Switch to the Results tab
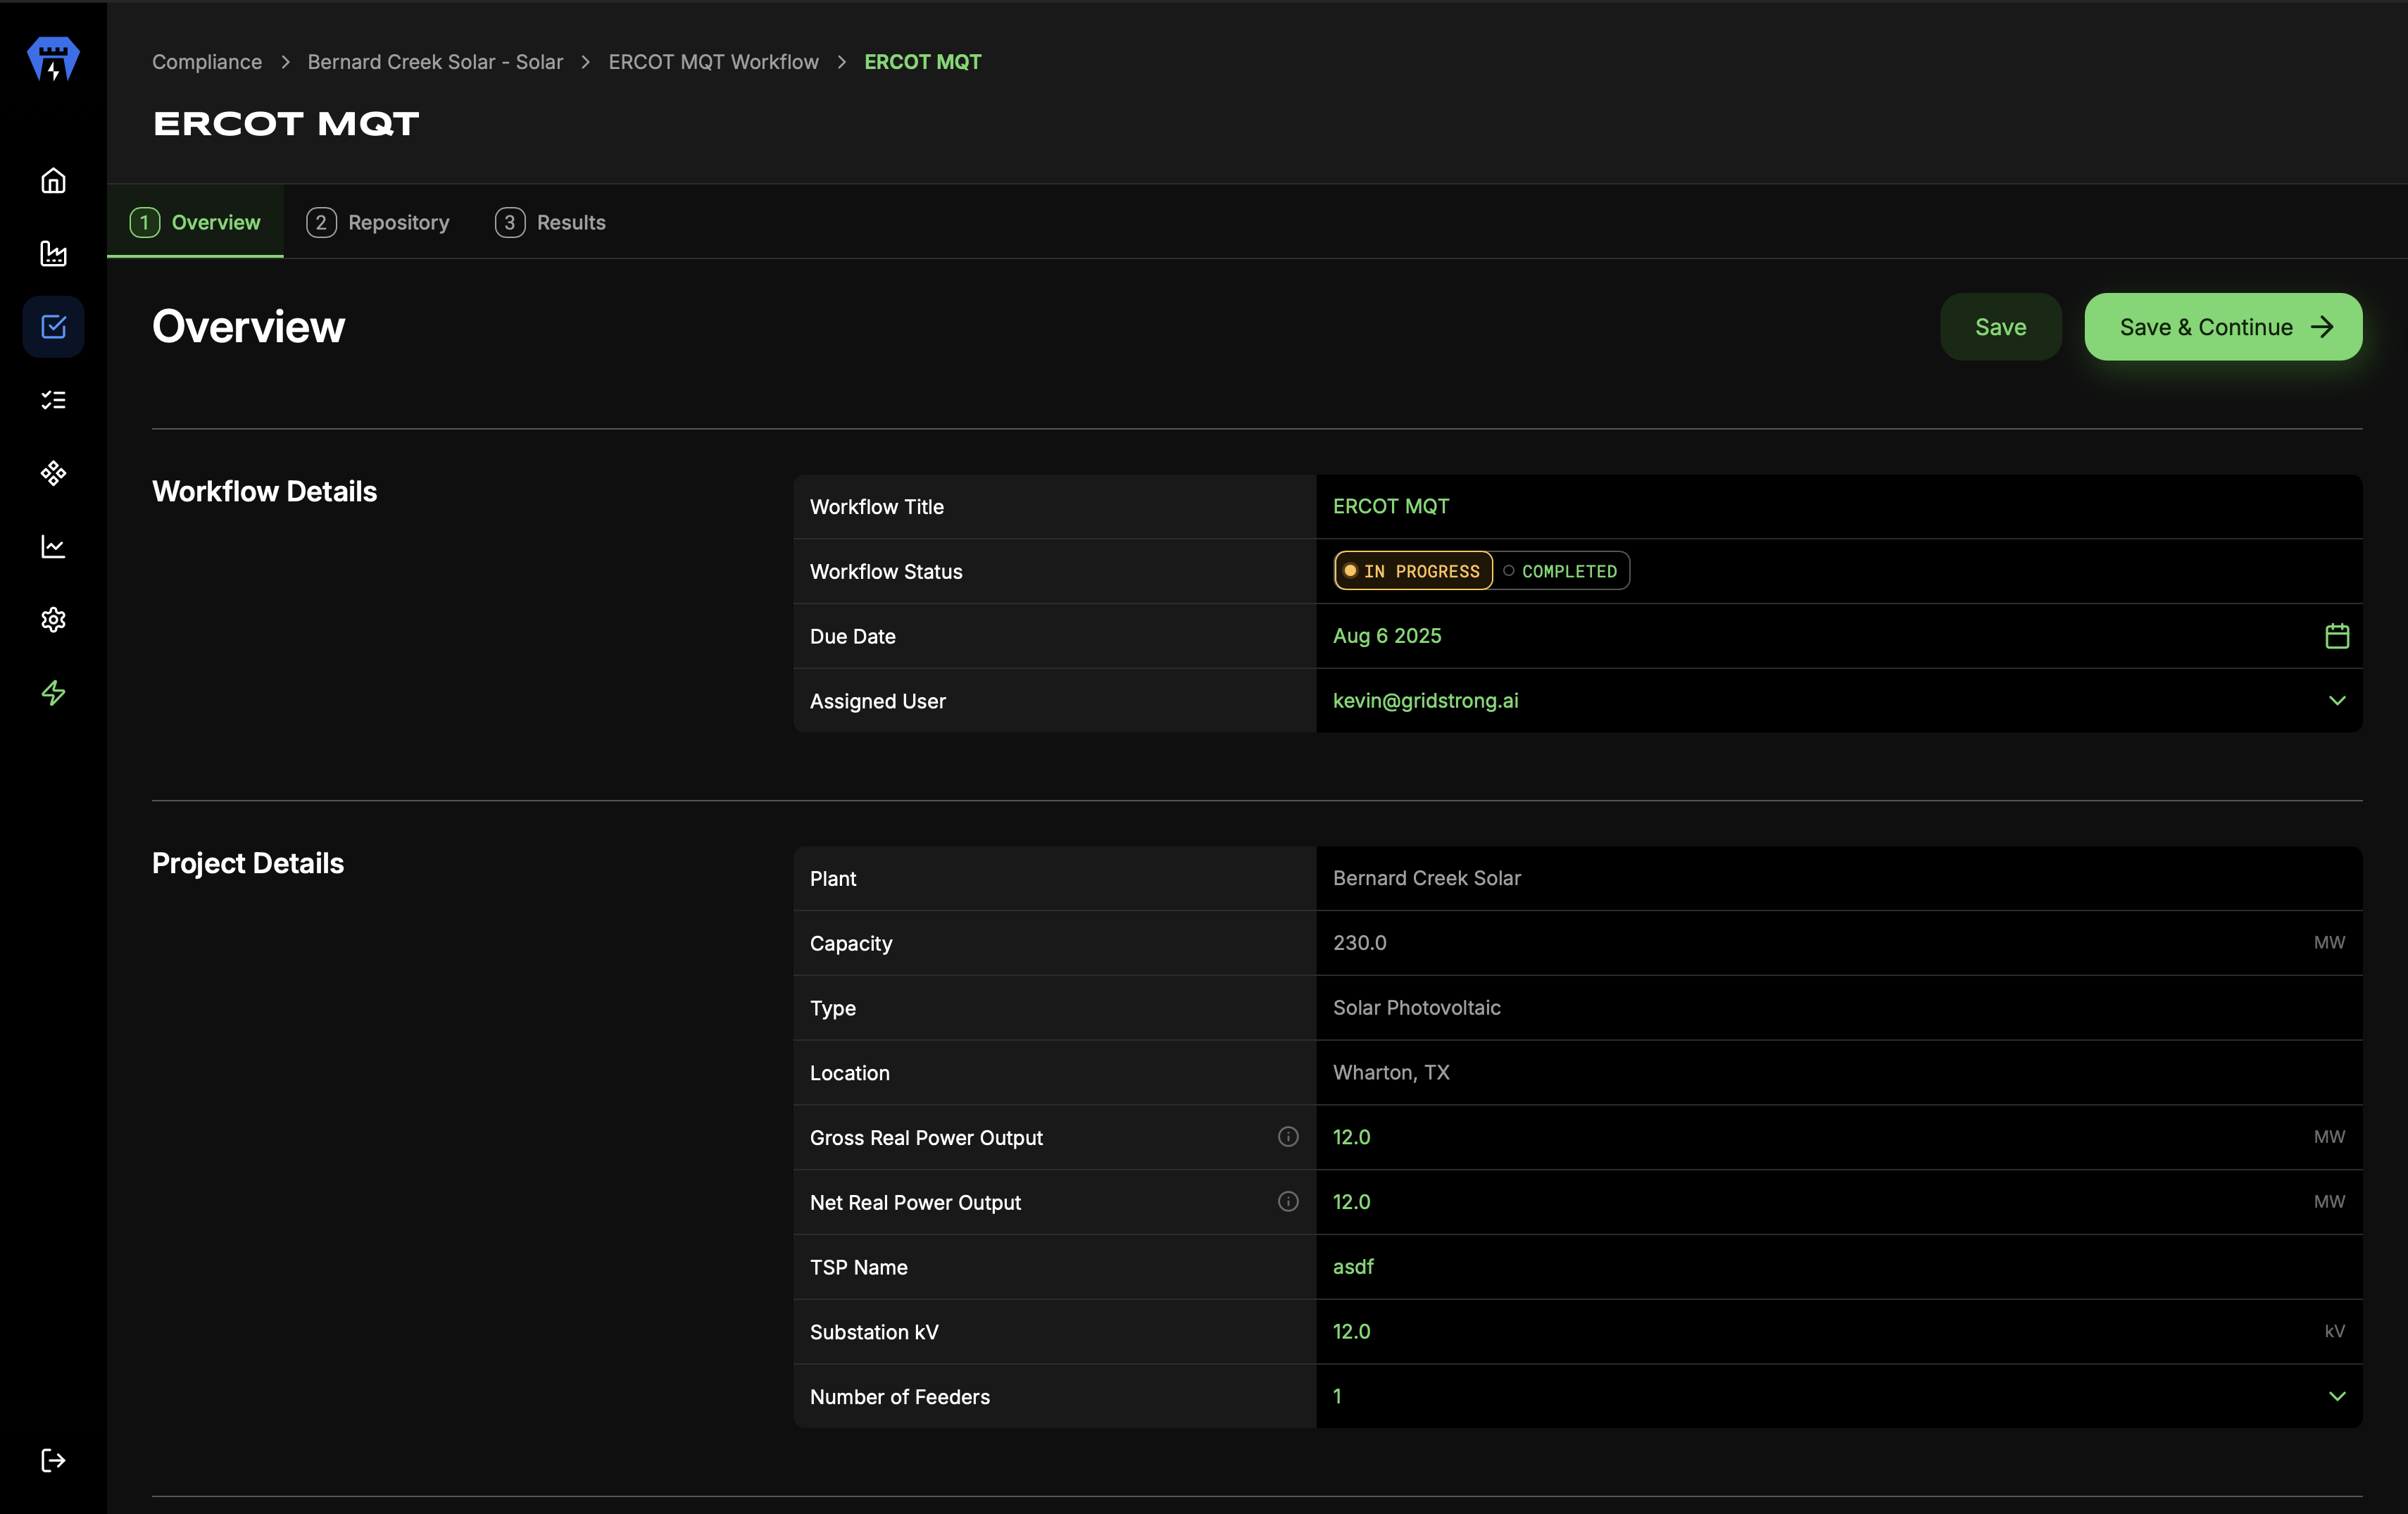The image size is (2408, 1514). [551, 222]
